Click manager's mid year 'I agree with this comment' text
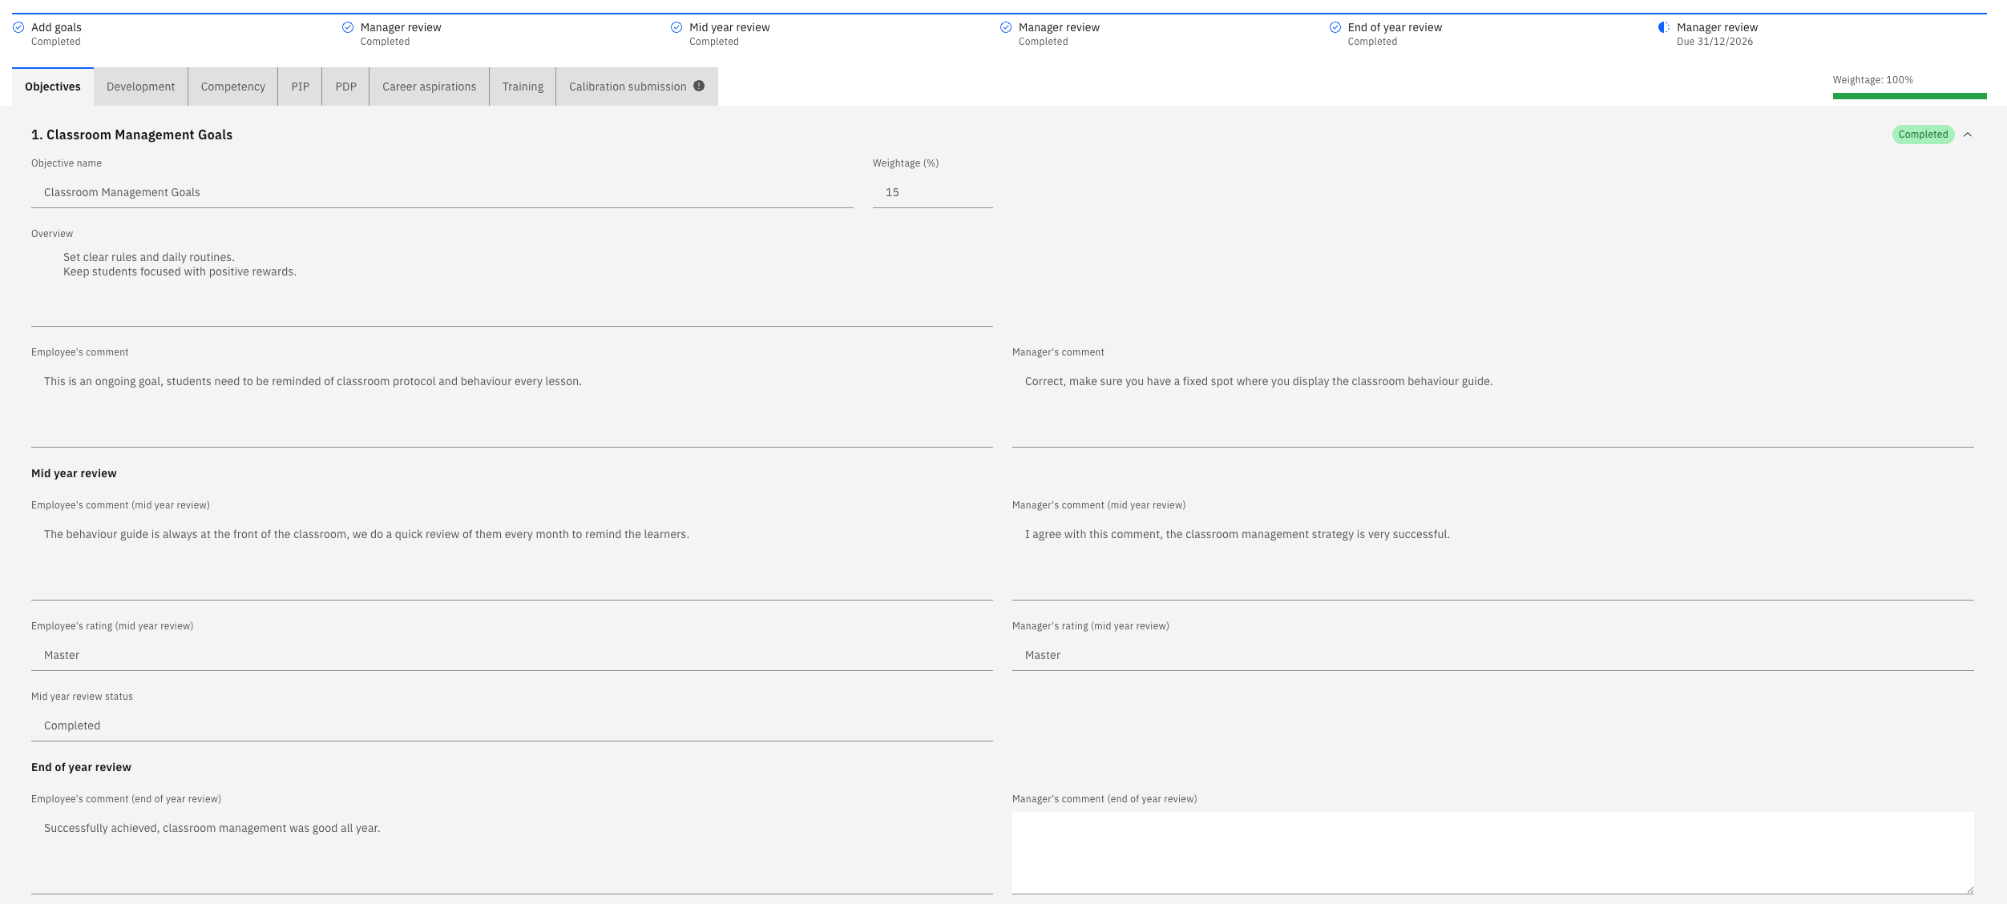The height and width of the screenshot is (904, 2007). [x=1238, y=534]
